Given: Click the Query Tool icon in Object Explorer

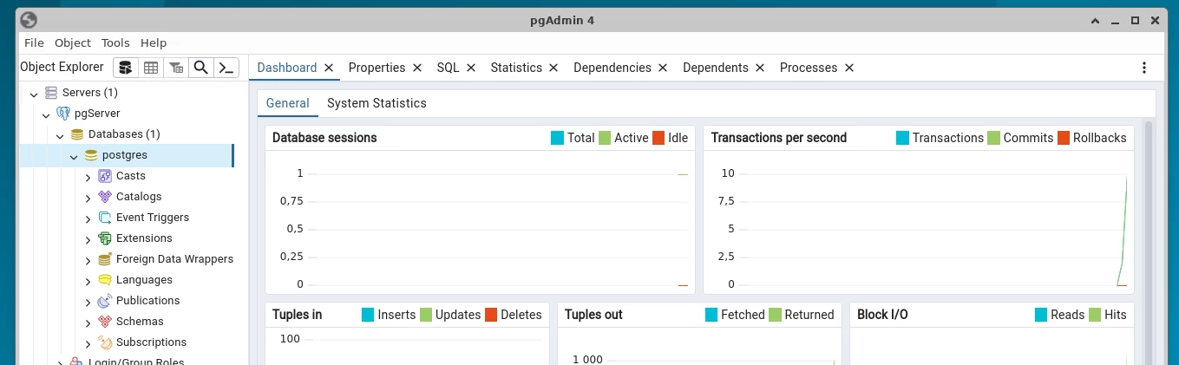Looking at the screenshot, I should [126, 68].
